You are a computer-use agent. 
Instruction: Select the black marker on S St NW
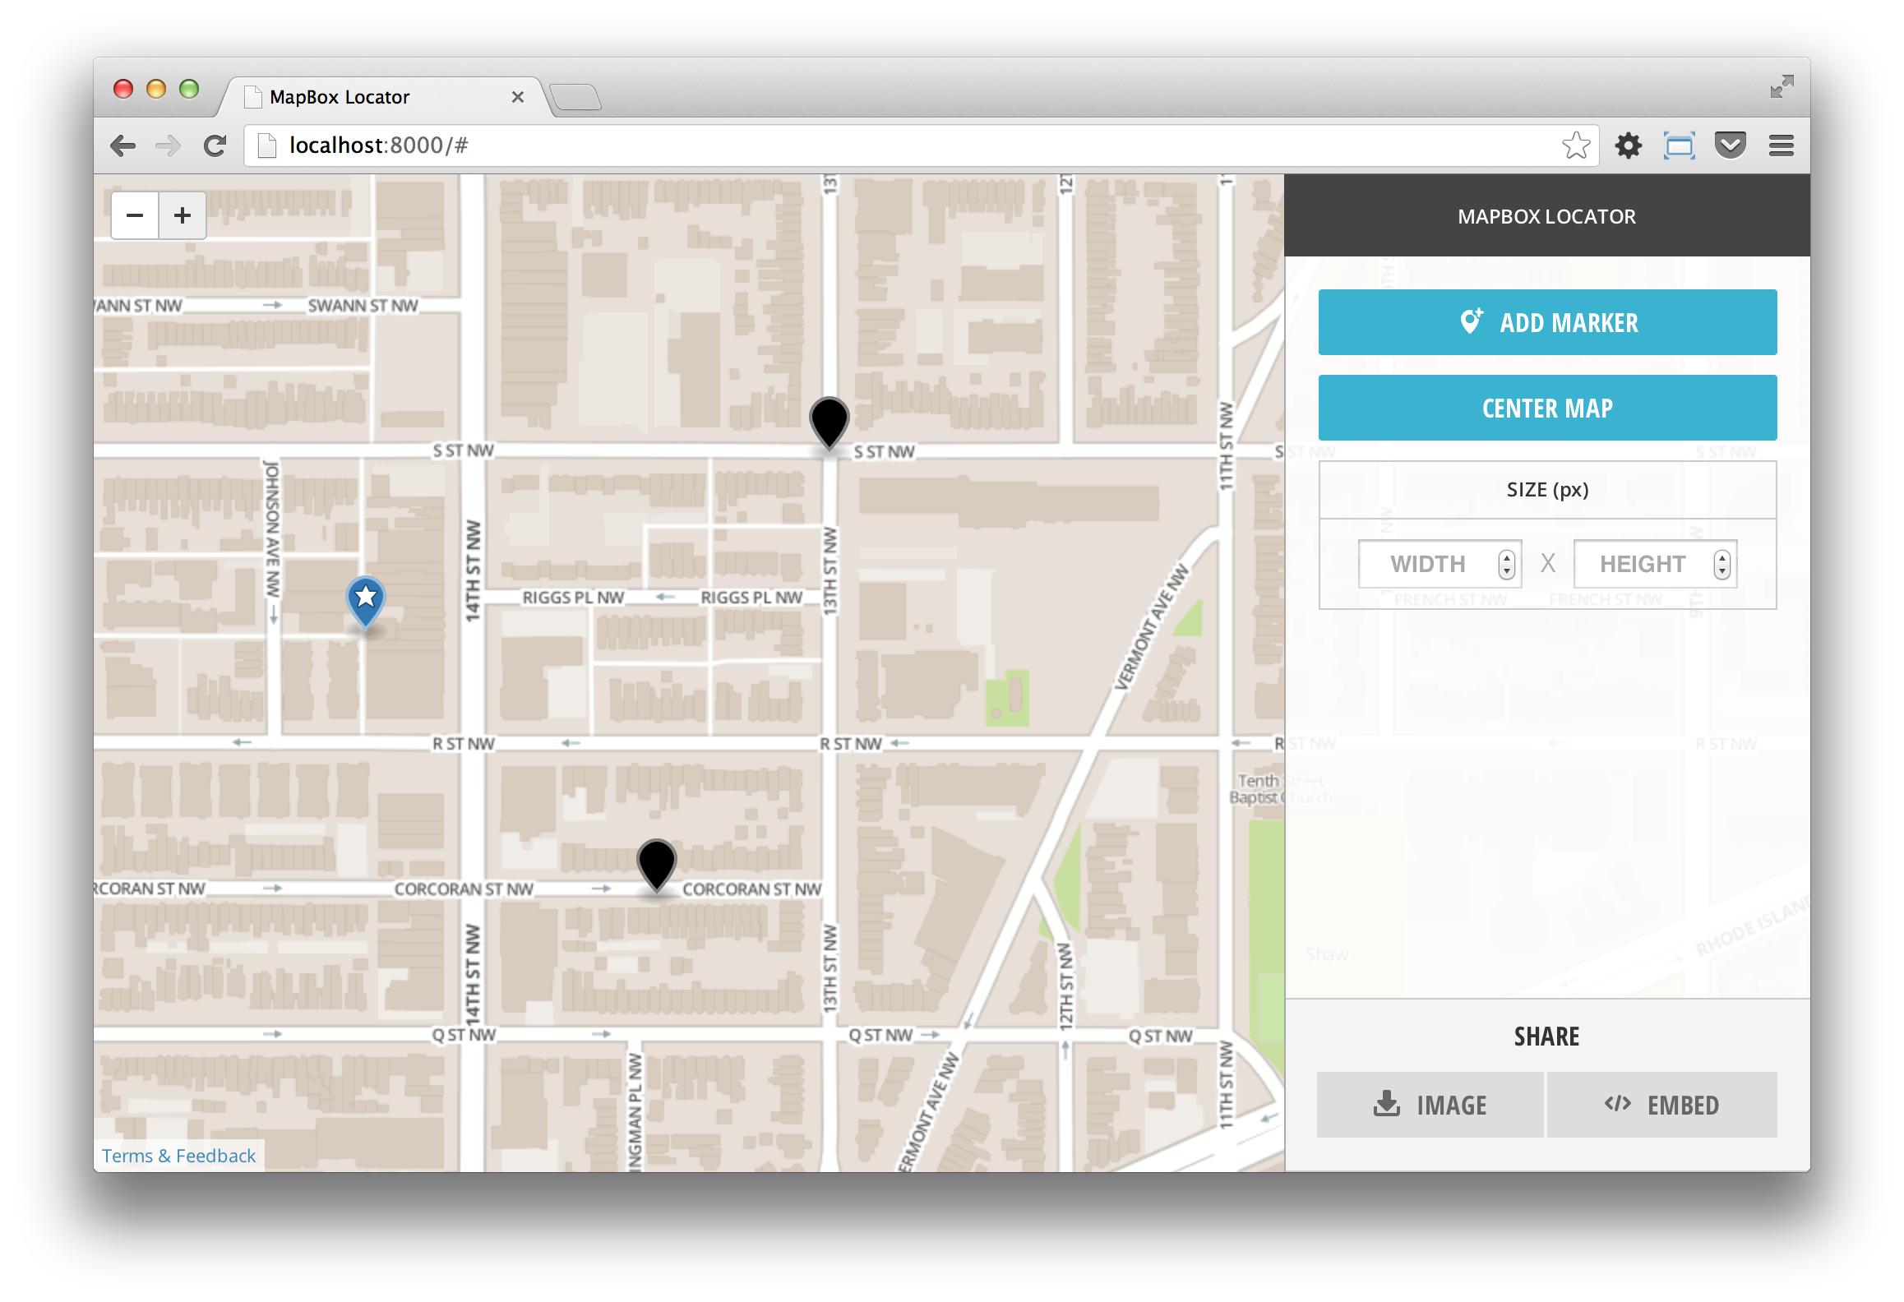pyautogui.click(x=829, y=421)
